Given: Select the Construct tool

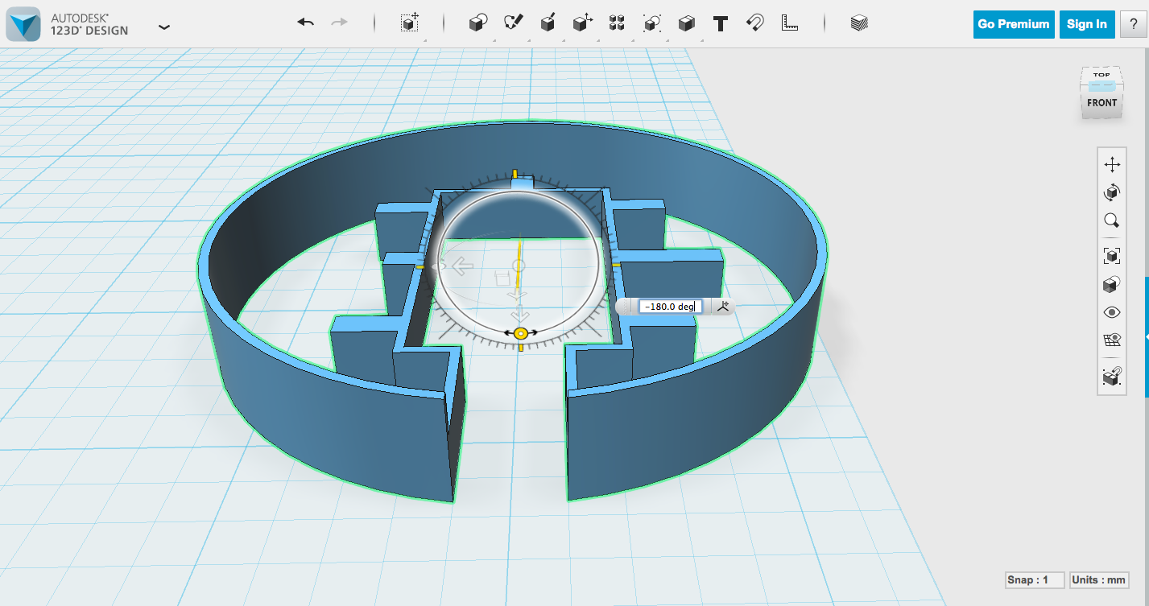Looking at the screenshot, I should pyautogui.click(x=549, y=23).
